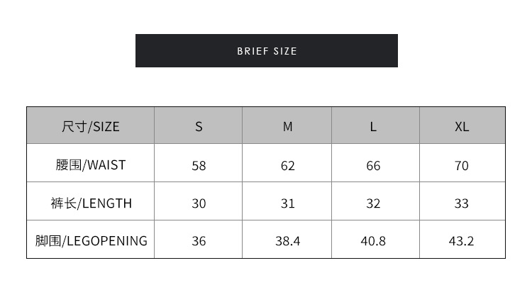Select waist value 66 cell
The width and height of the screenshot is (532, 285).
click(x=374, y=165)
